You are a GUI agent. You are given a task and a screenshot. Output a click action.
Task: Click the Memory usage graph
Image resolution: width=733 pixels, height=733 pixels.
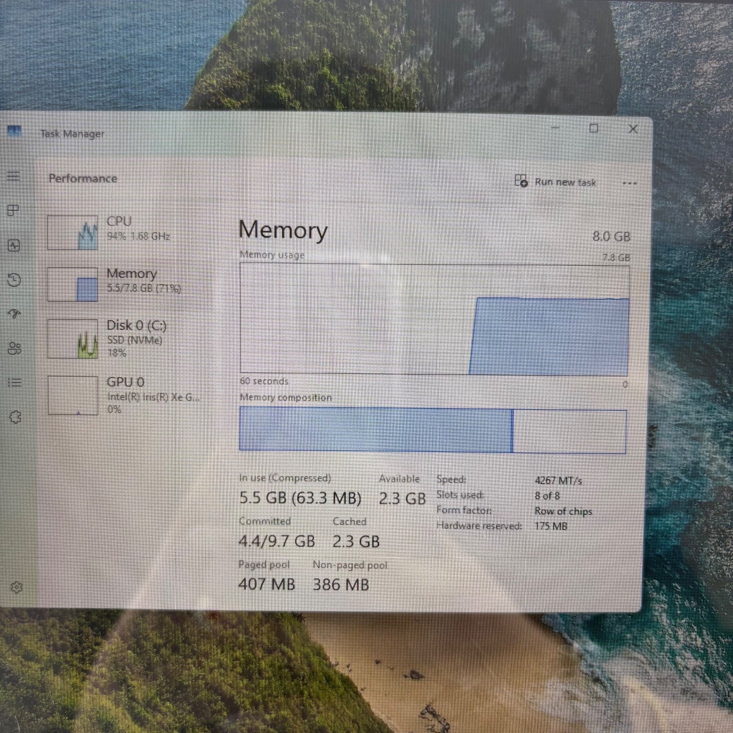pyautogui.click(x=434, y=320)
